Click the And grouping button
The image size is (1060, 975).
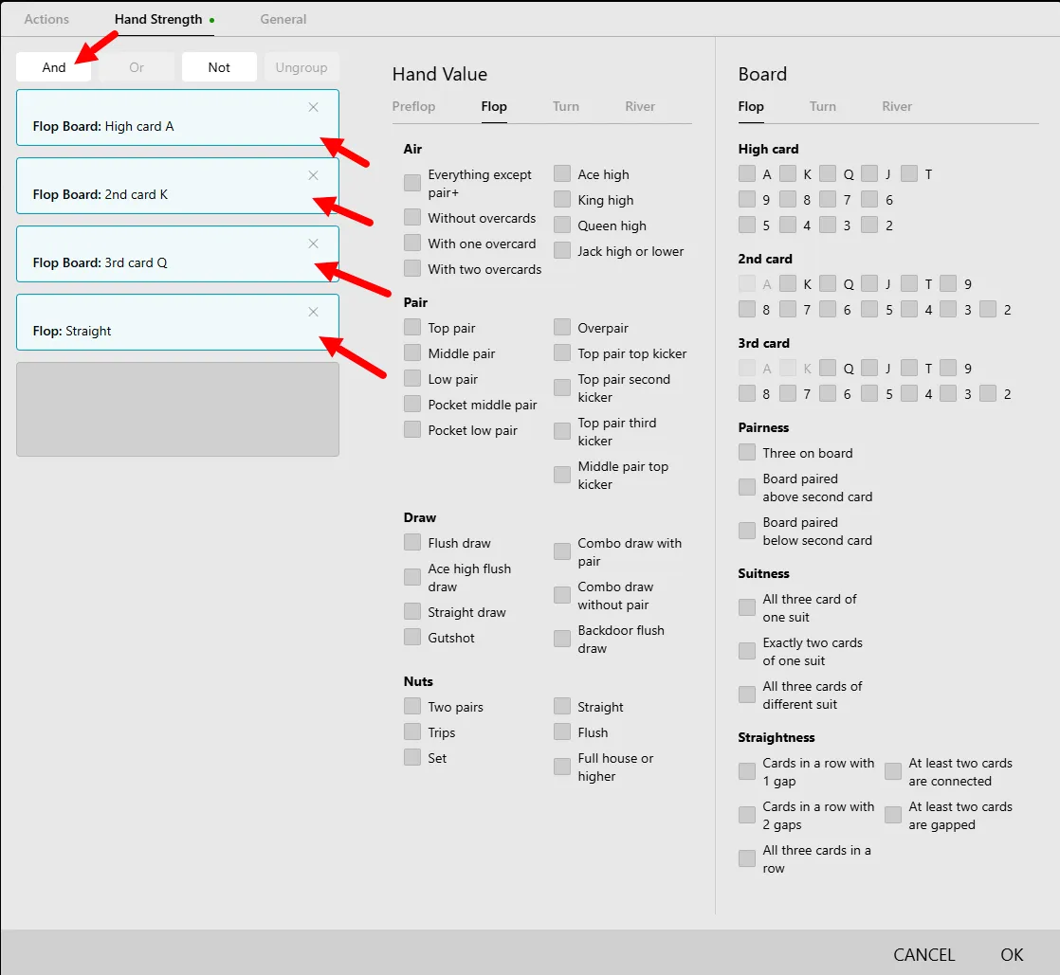[x=54, y=67]
